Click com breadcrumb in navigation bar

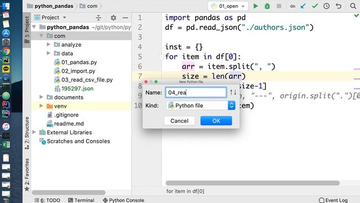point(88,6)
